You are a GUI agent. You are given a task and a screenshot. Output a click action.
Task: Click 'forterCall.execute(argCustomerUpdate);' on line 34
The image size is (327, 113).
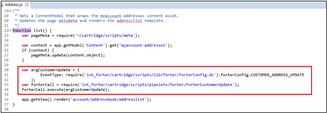66,90
